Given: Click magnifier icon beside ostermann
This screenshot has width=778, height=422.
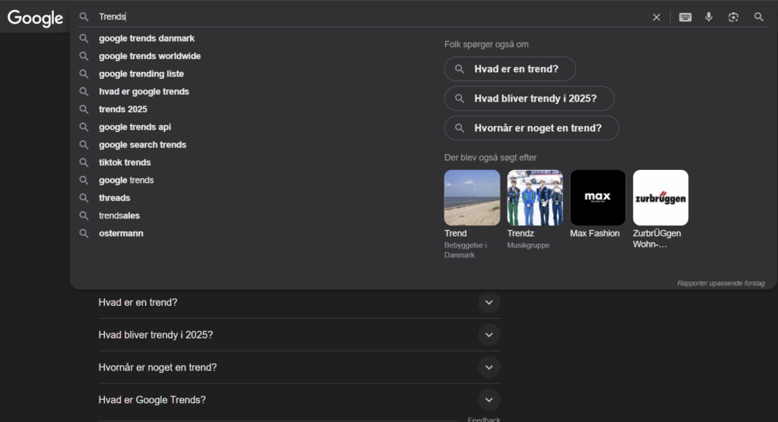Looking at the screenshot, I should click(84, 233).
